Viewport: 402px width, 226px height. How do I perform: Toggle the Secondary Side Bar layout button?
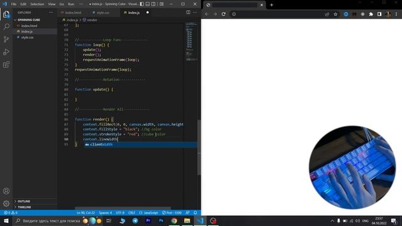pyautogui.click(x=153, y=4)
